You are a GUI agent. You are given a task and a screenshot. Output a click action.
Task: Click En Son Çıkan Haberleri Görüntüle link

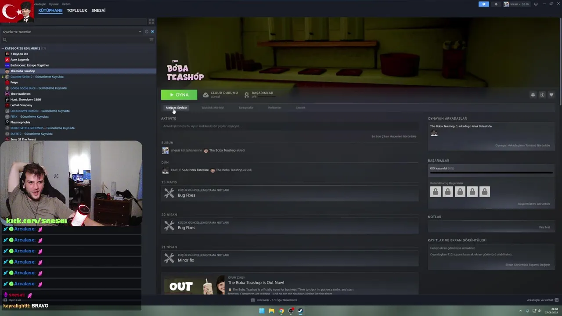click(x=394, y=136)
